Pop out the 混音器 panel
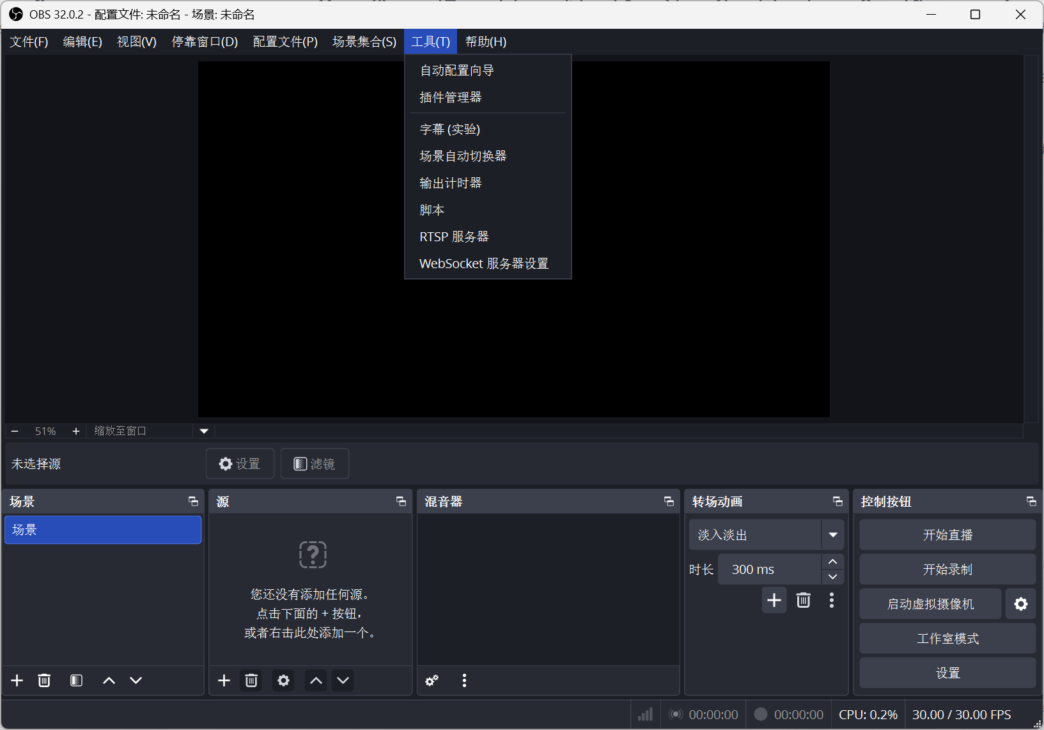The width and height of the screenshot is (1044, 730). tap(668, 502)
